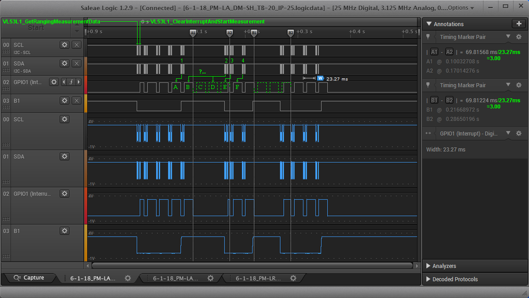Click the Width: 23.27 ms measurement text
This screenshot has height=298, width=529.
click(446, 150)
